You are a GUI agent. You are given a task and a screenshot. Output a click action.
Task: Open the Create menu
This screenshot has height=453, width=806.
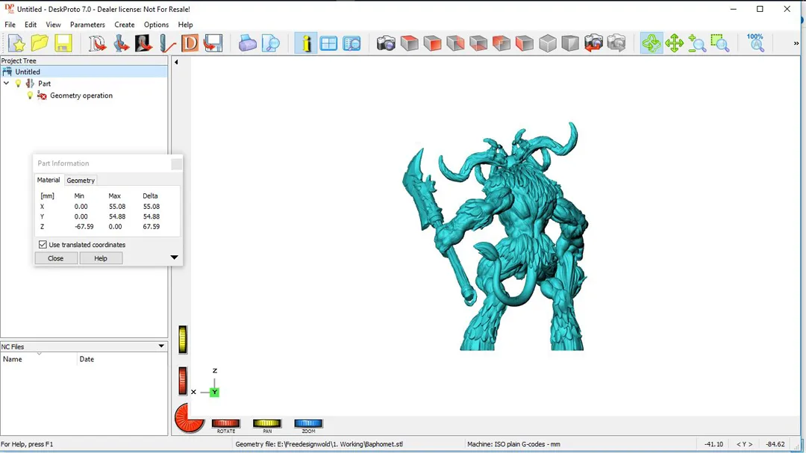[x=125, y=25]
